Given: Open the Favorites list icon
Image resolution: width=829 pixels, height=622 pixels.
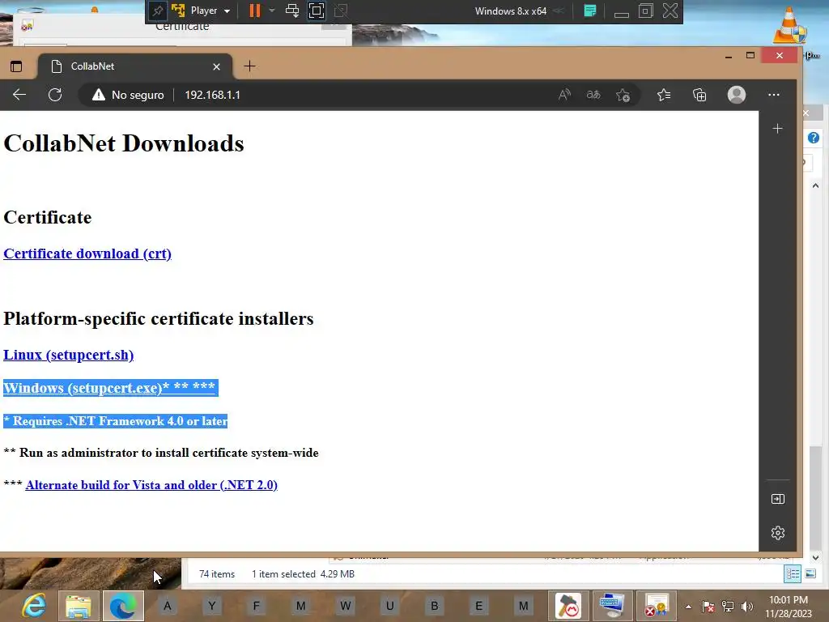Looking at the screenshot, I should 664,95.
